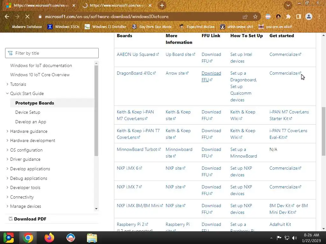Click the Start button on taskbar

[8, 238]
